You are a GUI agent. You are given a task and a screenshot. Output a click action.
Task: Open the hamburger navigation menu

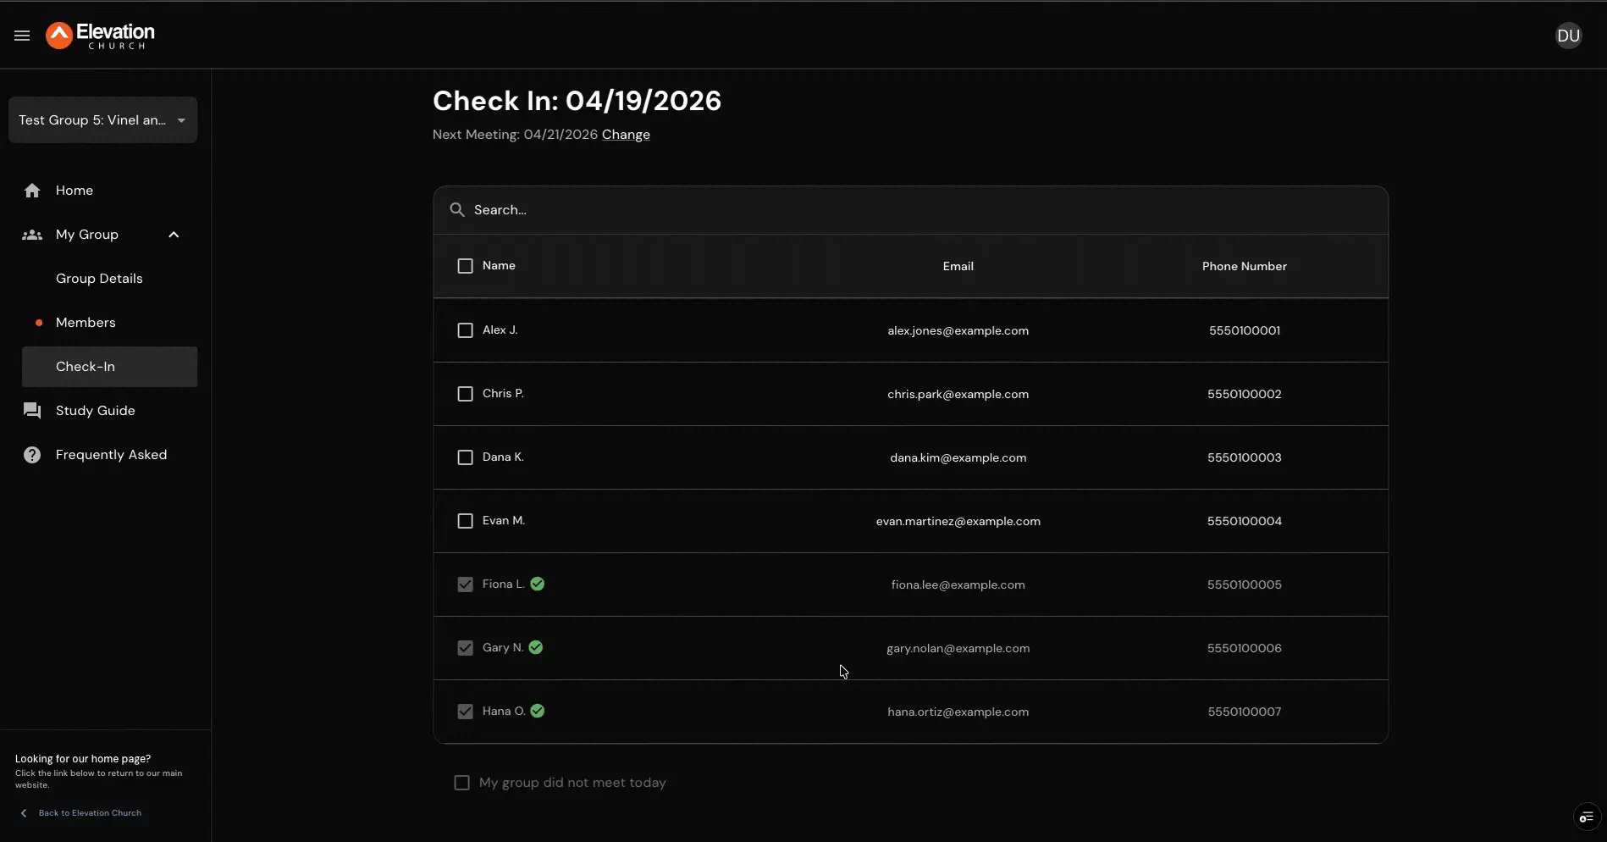(x=22, y=36)
